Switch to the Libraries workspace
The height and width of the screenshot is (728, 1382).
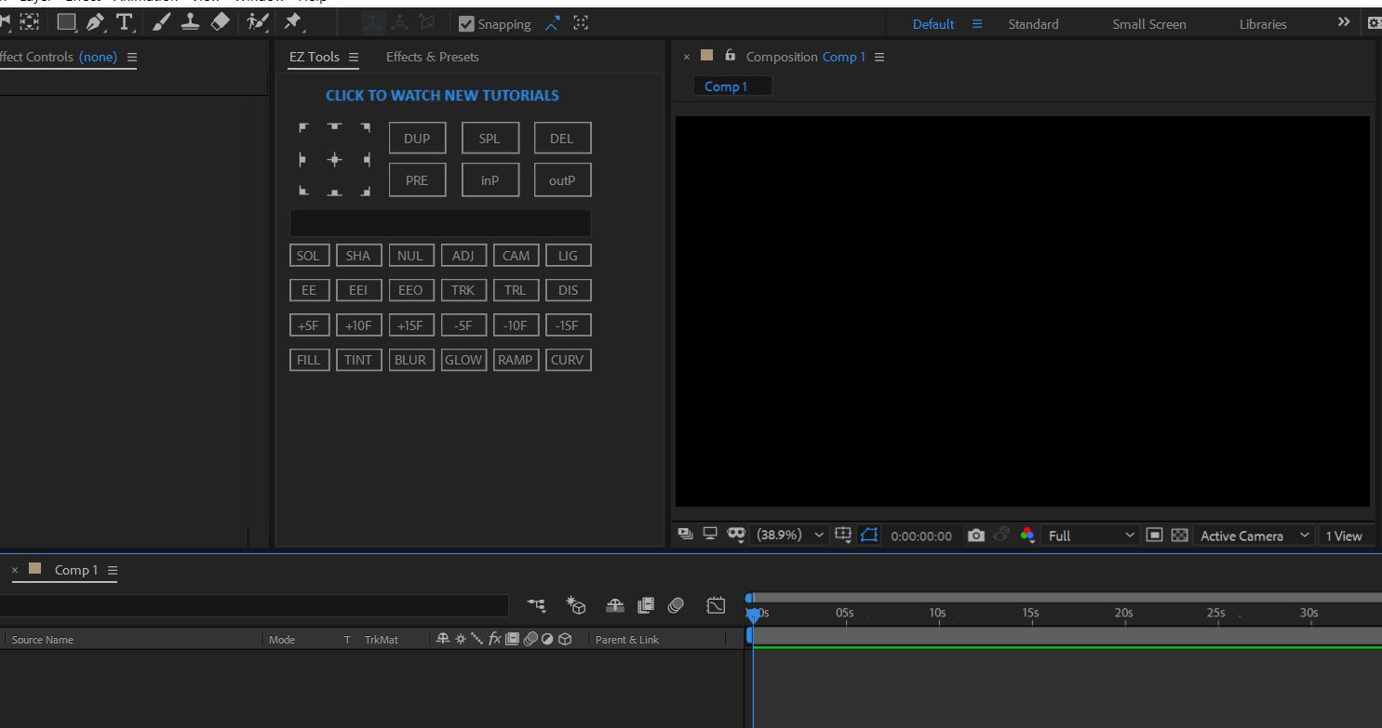tap(1263, 24)
